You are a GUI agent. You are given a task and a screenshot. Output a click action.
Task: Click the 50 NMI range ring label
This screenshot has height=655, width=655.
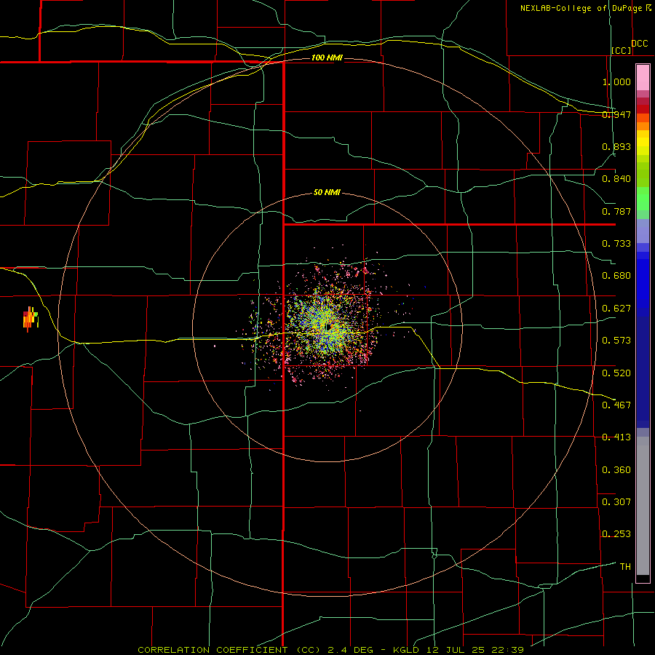click(327, 193)
